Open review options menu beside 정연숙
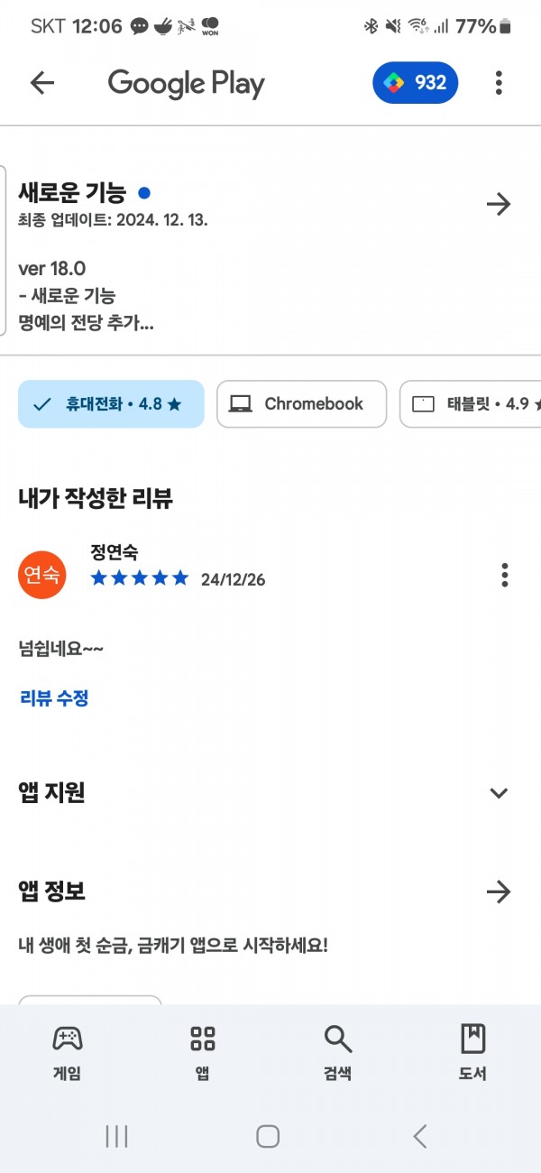This screenshot has width=541, height=1173. pos(505,575)
